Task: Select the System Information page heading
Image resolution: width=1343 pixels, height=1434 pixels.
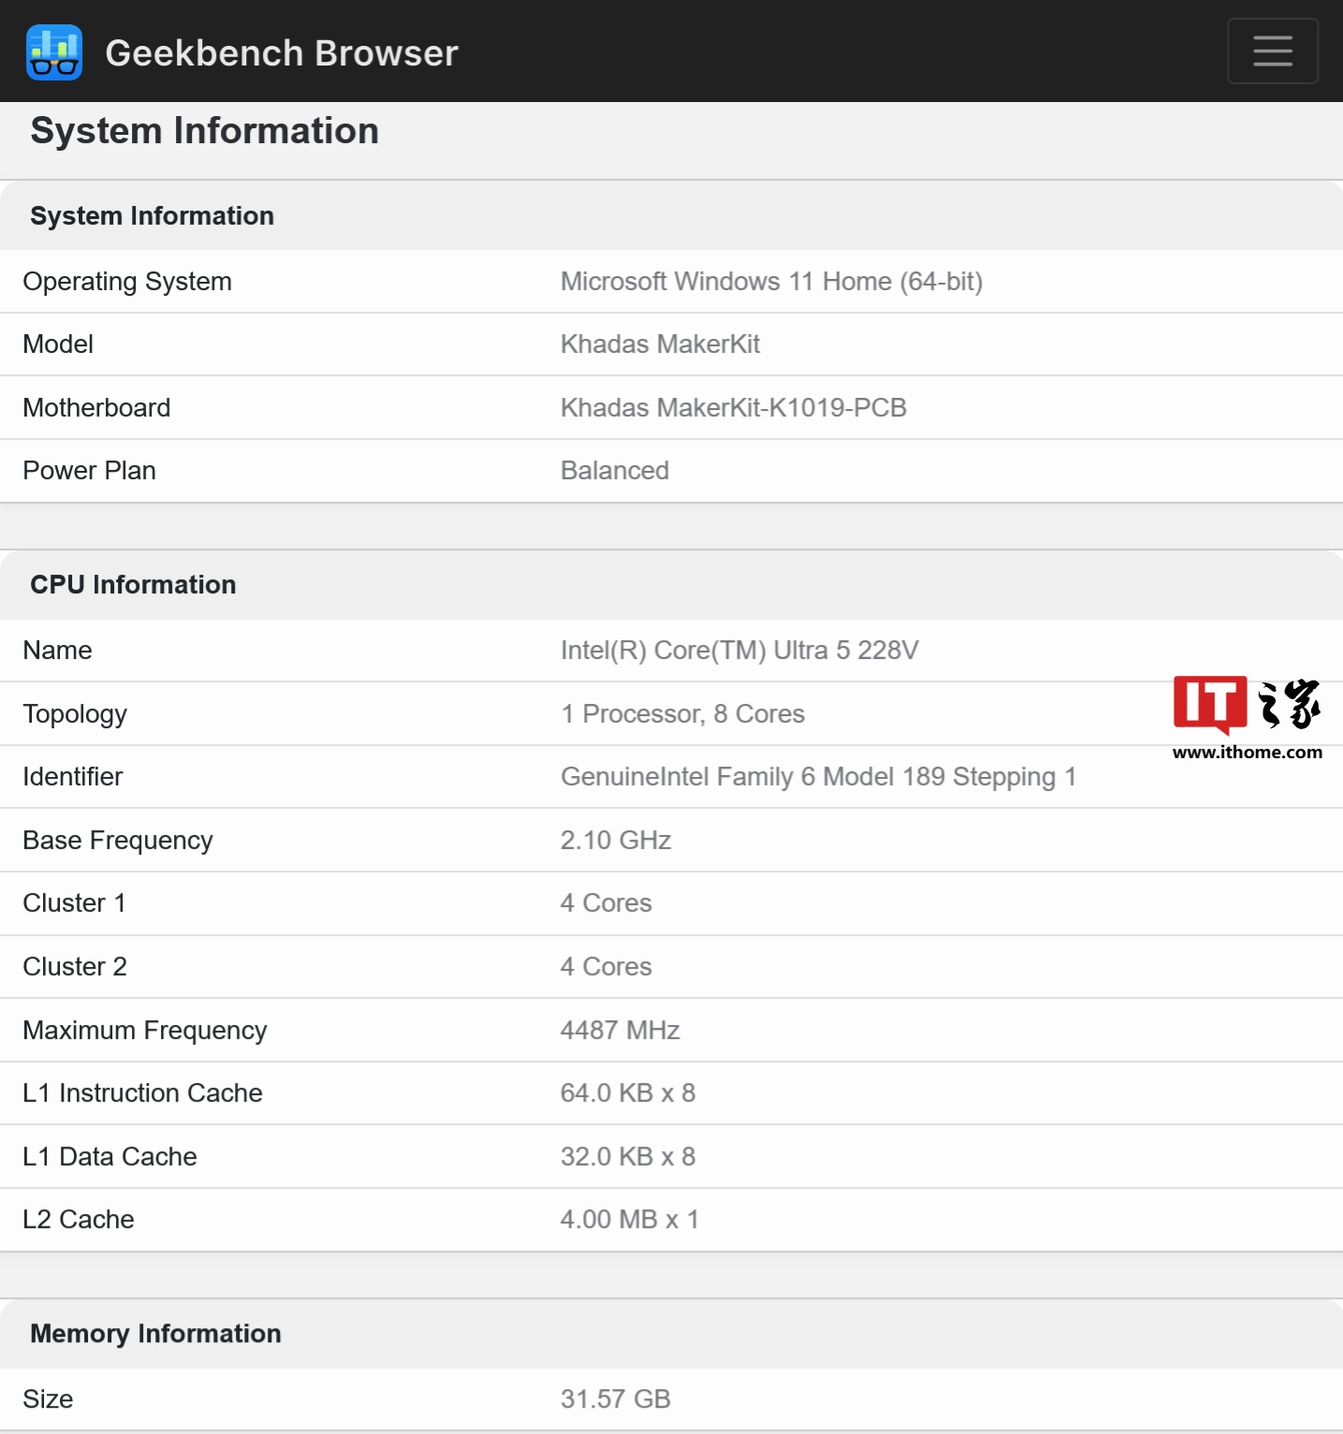Action: coord(205,131)
